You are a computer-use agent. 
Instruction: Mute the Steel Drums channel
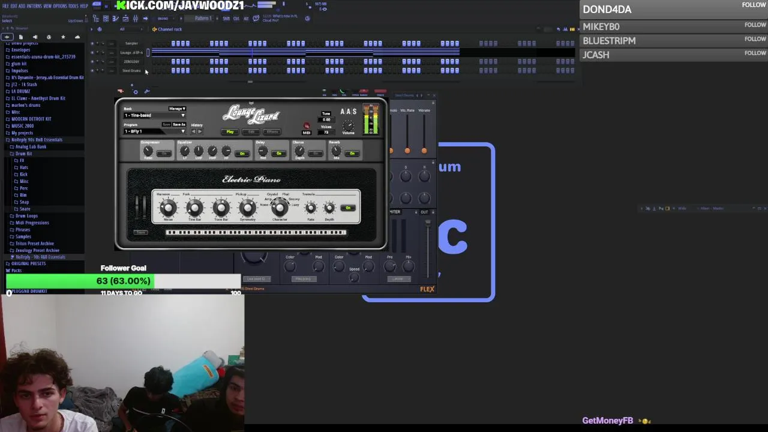(92, 70)
